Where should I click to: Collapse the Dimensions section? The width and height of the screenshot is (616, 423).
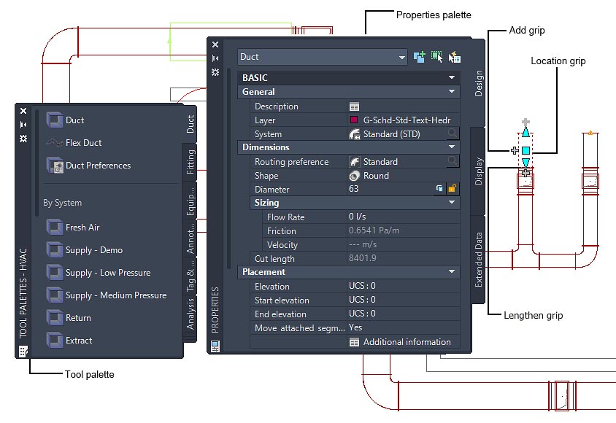452,147
